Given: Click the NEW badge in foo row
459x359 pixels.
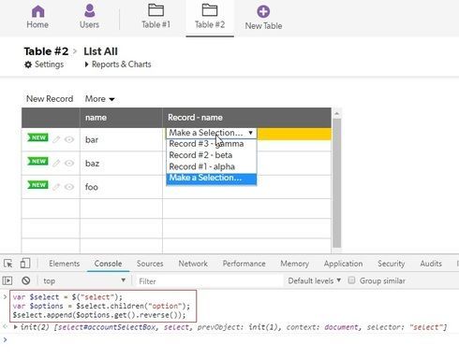Looking at the screenshot, I should click(x=37, y=185).
